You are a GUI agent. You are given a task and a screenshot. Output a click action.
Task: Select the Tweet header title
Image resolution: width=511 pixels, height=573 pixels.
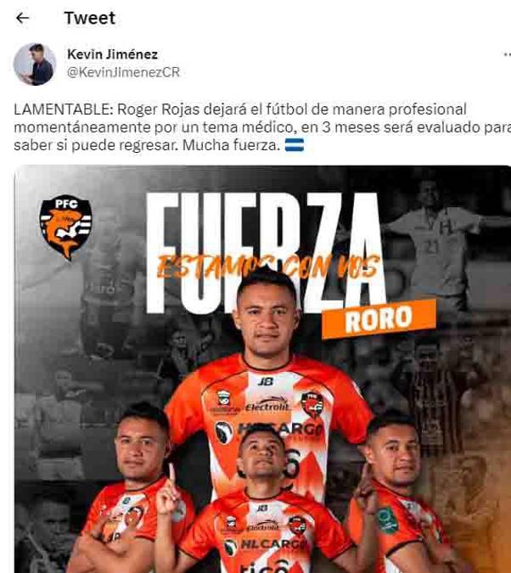[90, 18]
